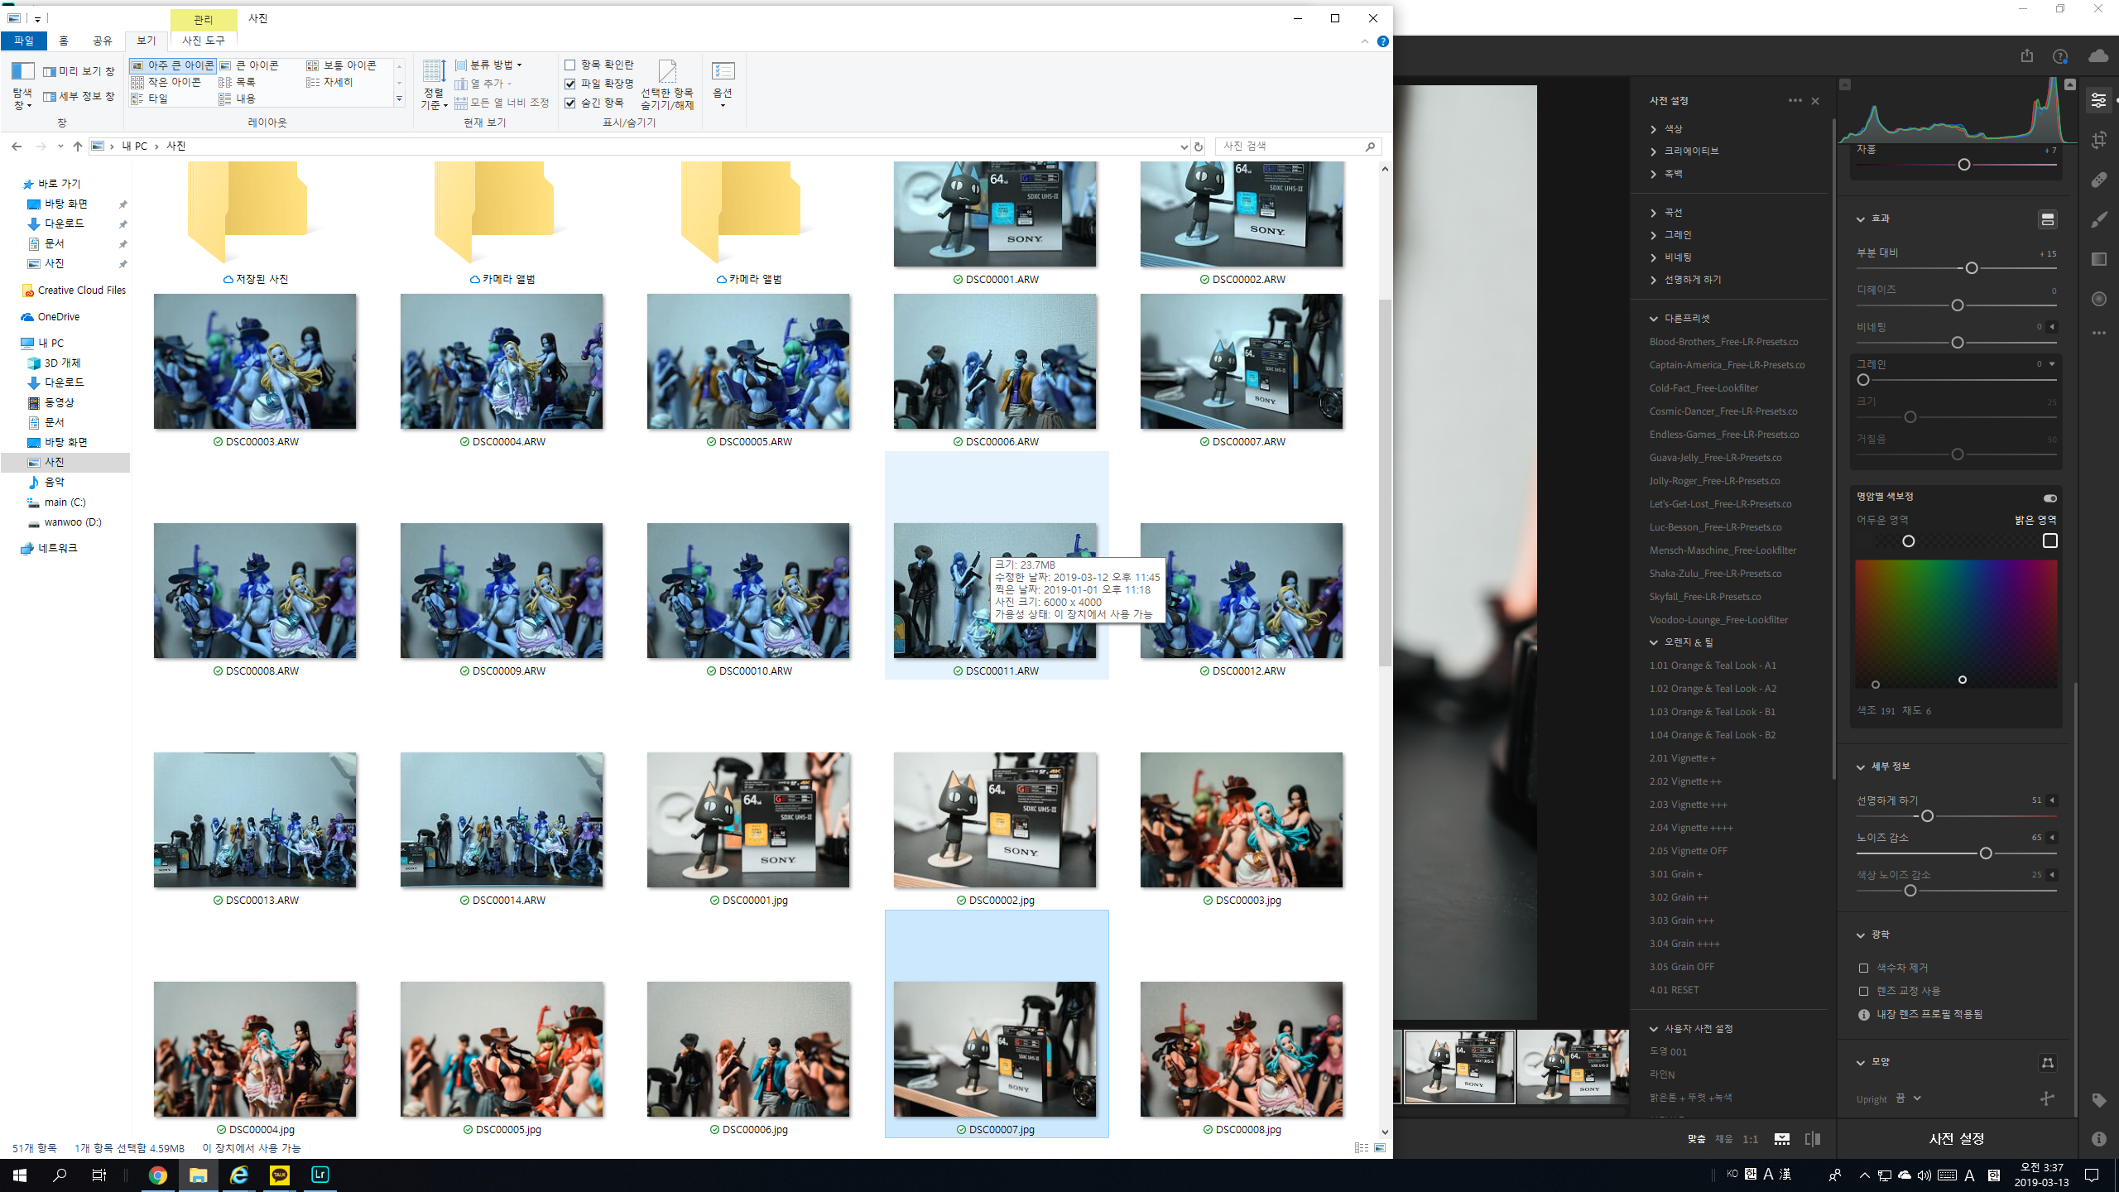Close the presets panel with X
Viewport: 2119px width, 1192px height.
1815,101
